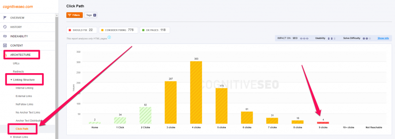Click the Content icon in the sidebar
Screen dimensions: 395x139
pyautogui.click(x=5, y=45)
